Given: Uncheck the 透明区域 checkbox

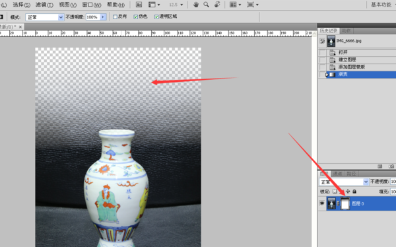Looking at the screenshot, I should (156, 17).
